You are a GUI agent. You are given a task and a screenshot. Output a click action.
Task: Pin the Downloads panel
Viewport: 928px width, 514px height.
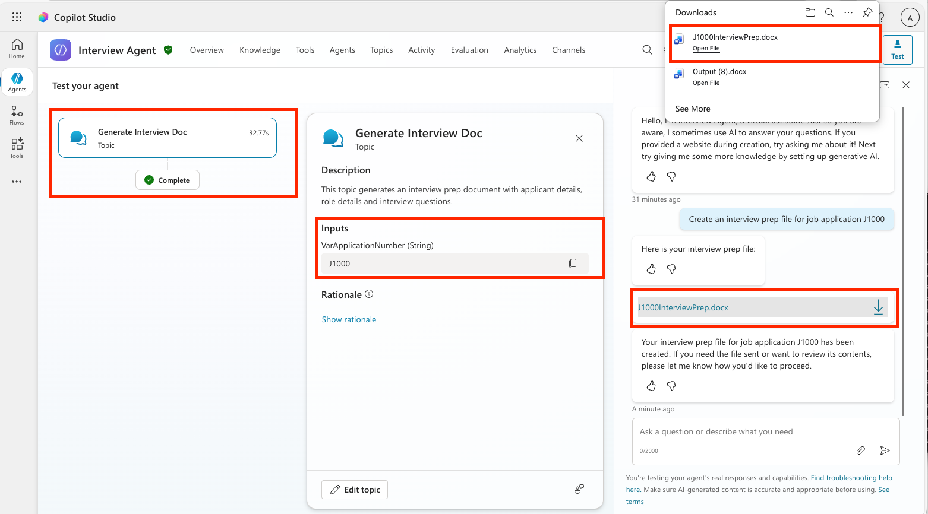tap(867, 12)
